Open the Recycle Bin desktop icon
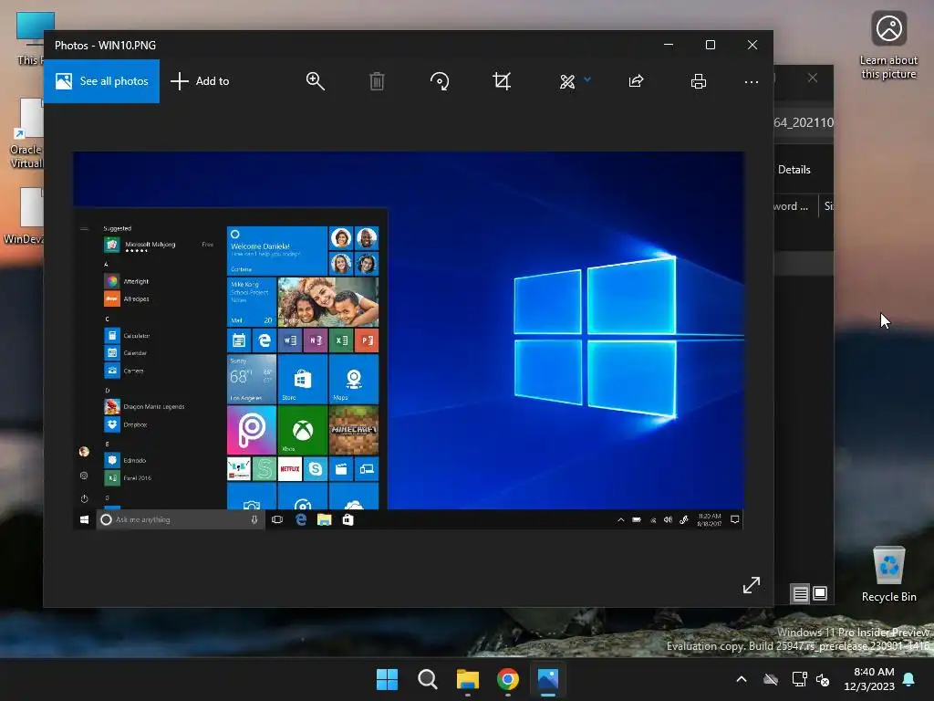The width and height of the screenshot is (934, 701). [x=888, y=574]
